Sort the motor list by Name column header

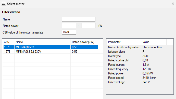click(x=42, y=42)
